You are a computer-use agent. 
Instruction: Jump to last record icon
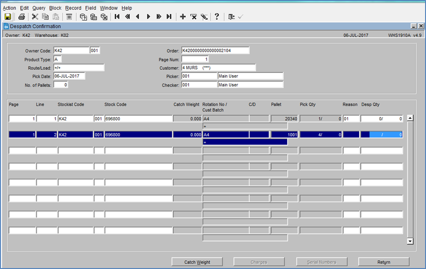pos(169,17)
